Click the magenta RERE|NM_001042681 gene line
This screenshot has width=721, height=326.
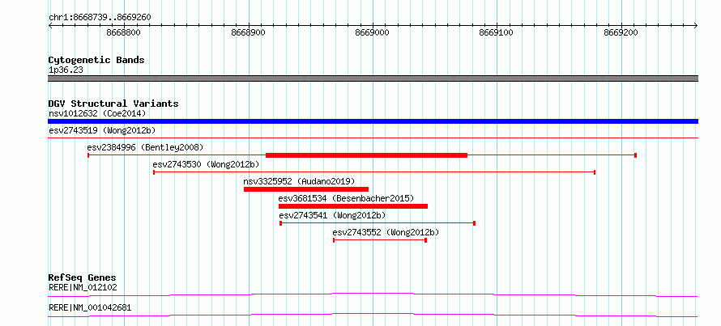click(373, 315)
